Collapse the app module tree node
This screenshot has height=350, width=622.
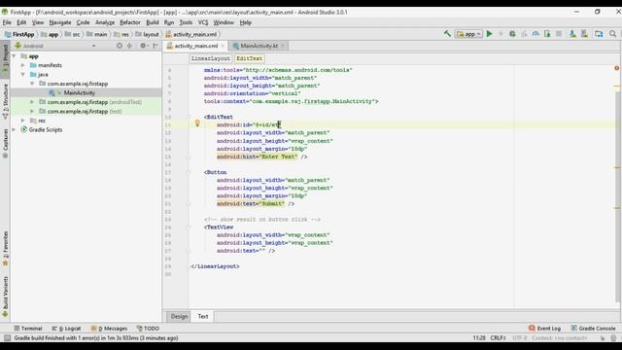pos(15,56)
